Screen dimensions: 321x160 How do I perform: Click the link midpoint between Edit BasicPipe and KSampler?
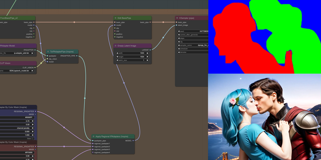(163, 22)
